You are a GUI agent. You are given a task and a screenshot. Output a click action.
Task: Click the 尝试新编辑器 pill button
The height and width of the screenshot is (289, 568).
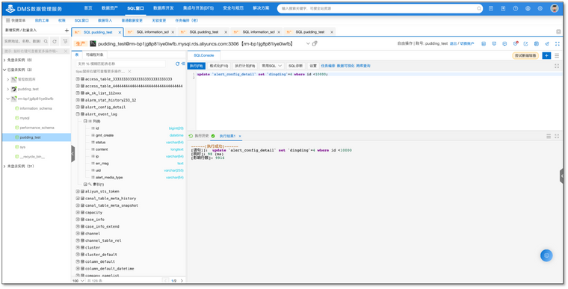525,55
